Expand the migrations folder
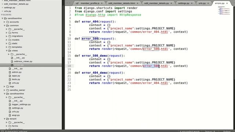Viewport: 235px width, 132px height. coord(7,36)
